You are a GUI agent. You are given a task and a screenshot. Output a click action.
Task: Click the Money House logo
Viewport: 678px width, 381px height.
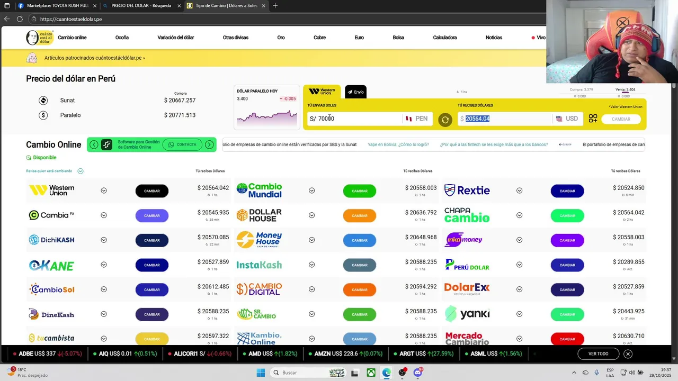pyautogui.click(x=259, y=240)
